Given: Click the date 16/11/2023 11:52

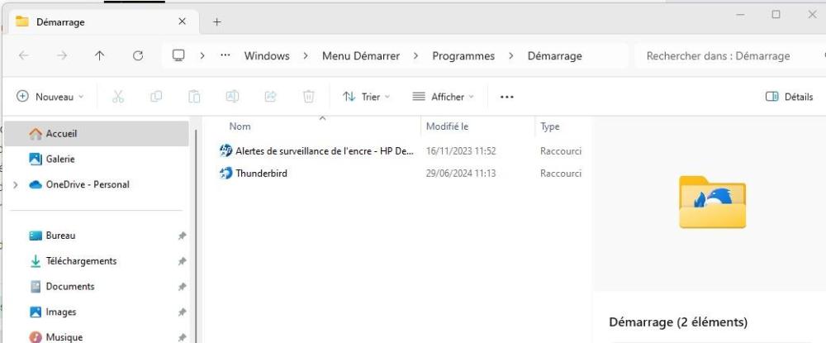Looking at the screenshot, I should click(461, 151).
